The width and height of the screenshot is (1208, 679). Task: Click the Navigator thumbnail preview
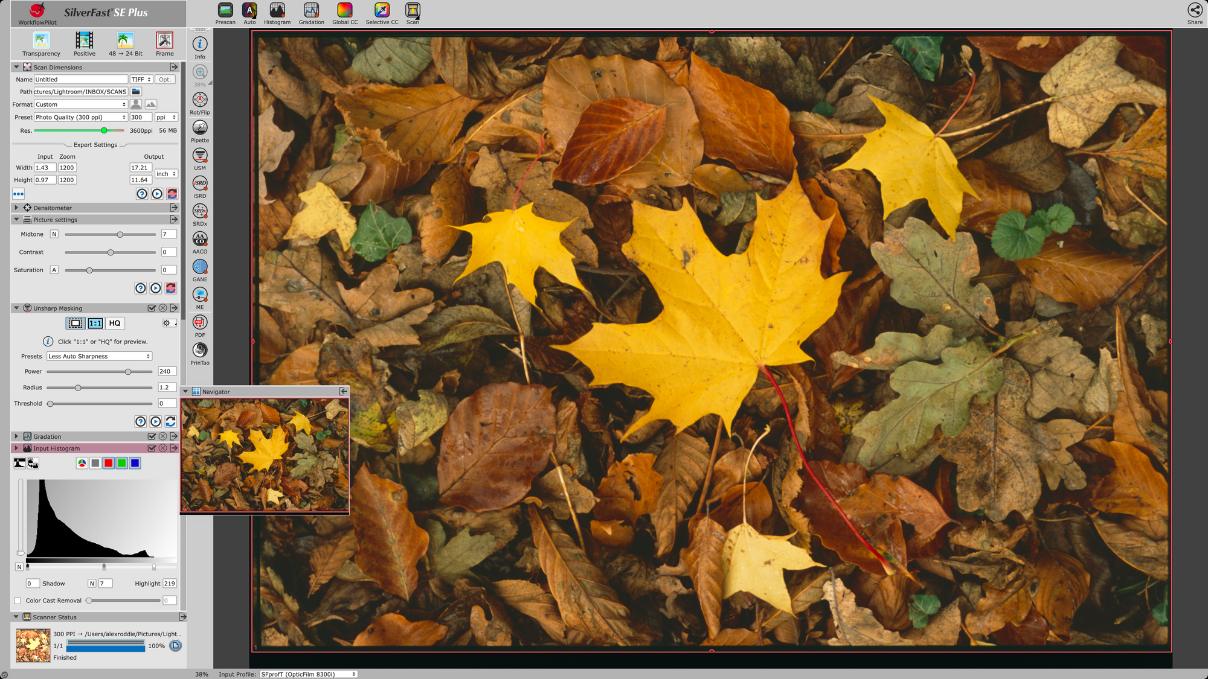265,455
